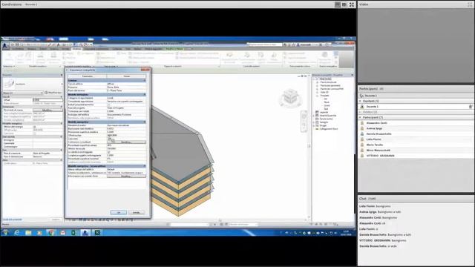475x267 pixels.
Task: Click the Parametro column header
Action: tap(88, 76)
